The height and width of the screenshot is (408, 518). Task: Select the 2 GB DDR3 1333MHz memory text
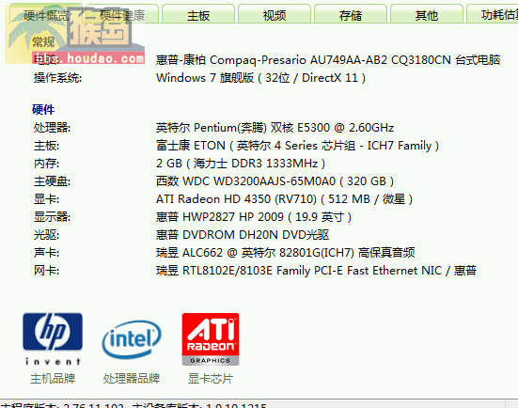coord(241,164)
